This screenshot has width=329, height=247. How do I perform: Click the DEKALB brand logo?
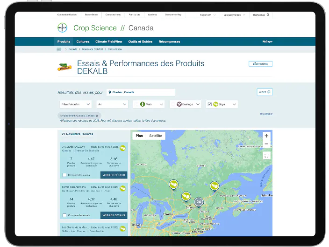(64, 67)
